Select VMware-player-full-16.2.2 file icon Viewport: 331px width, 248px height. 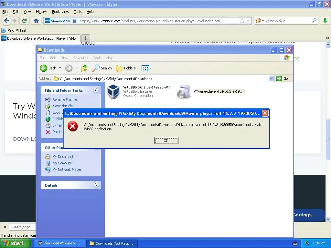(x=184, y=92)
